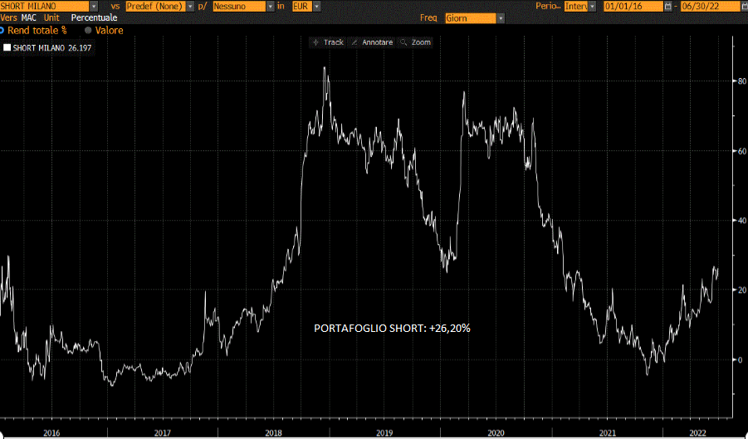Click the 2019 label on time axis
The width and height of the screenshot is (748, 439).
coord(384,432)
